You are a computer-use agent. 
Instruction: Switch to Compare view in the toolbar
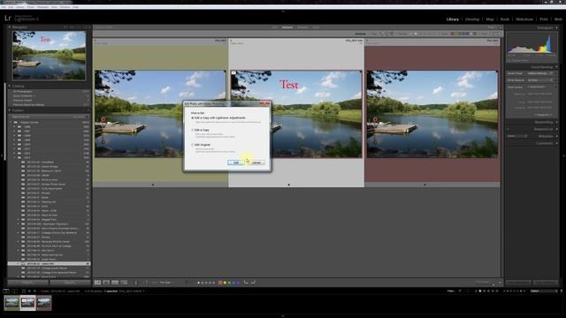(x=115, y=283)
